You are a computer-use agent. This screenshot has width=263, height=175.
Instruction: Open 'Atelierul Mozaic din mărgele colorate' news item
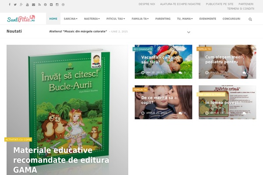pos(78,31)
